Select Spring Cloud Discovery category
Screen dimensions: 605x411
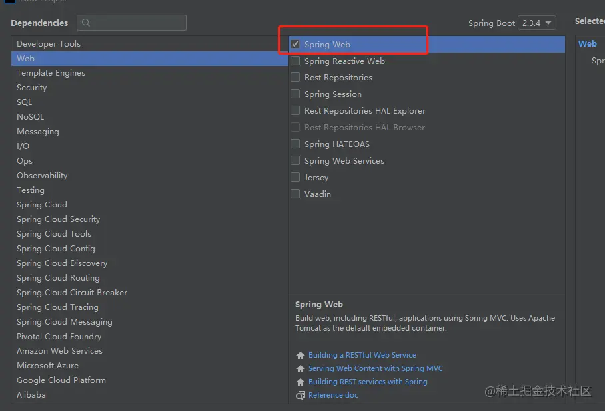(x=149, y=263)
